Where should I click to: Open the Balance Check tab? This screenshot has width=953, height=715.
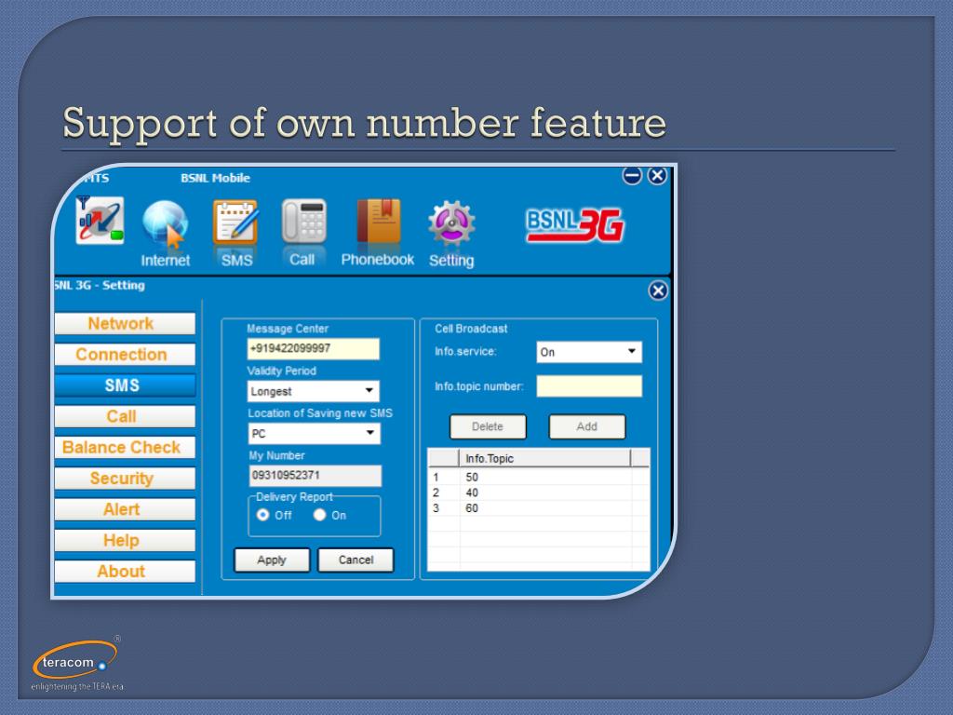pyautogui.click(x=125, y=448)
